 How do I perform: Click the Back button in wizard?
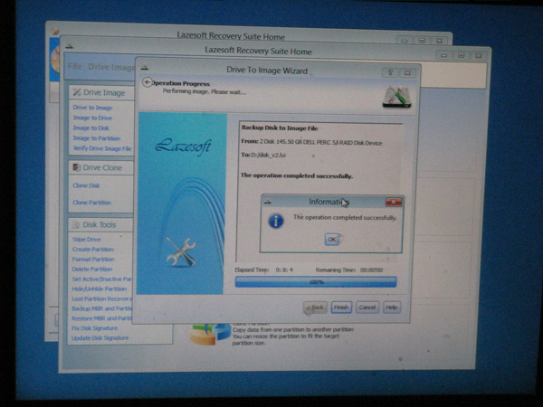point(316,308)
